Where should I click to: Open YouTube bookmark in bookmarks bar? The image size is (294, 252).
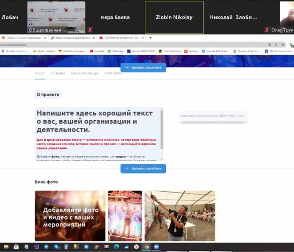click(x=97, y=51)
